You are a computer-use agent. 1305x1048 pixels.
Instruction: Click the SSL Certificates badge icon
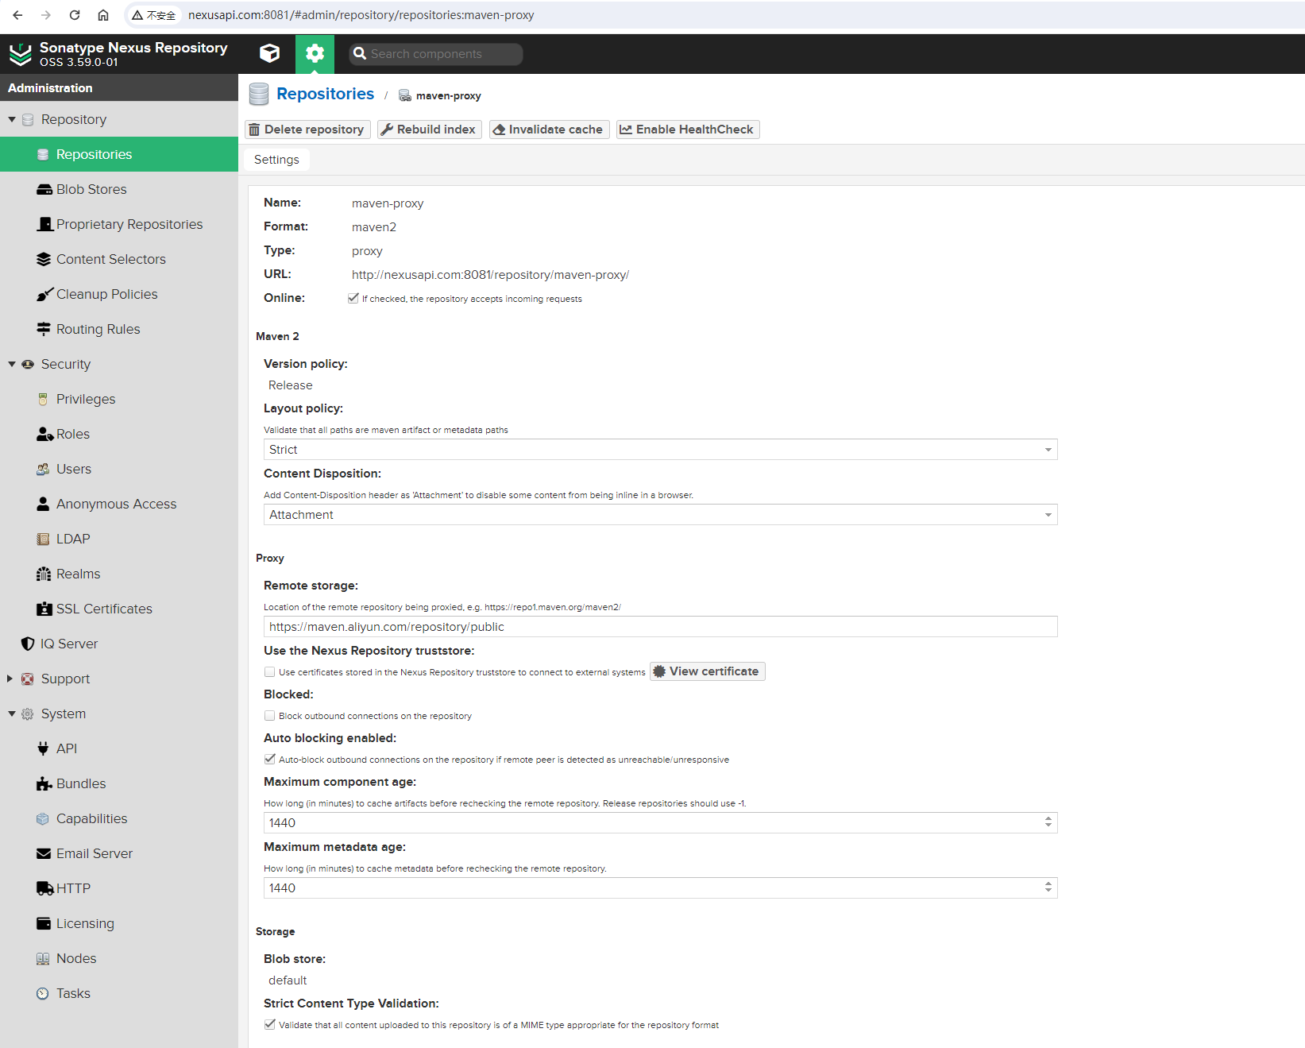44,609
